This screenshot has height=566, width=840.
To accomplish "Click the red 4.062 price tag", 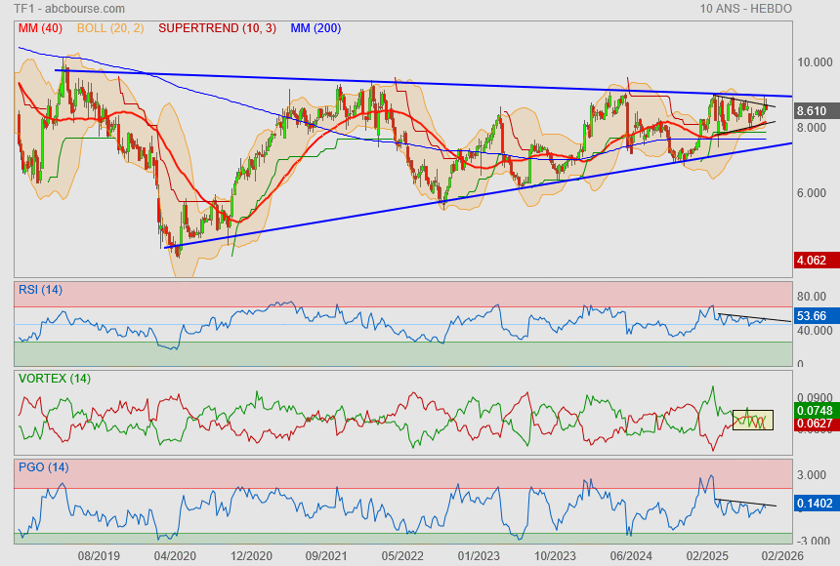I will 813,261.
